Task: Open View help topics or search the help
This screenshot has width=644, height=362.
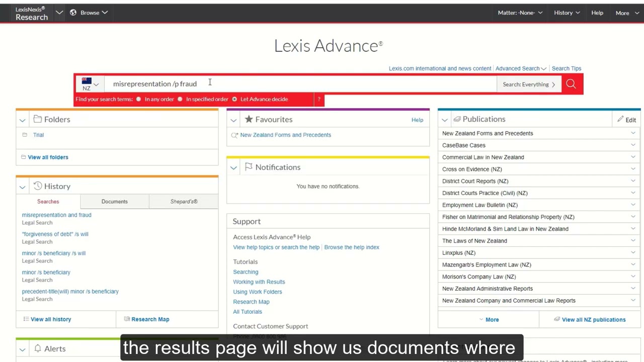Action: (x=276, y=247)
